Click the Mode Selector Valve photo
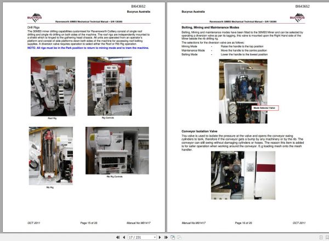This screenshot has width=329, height=241. (x=243, y=91)
